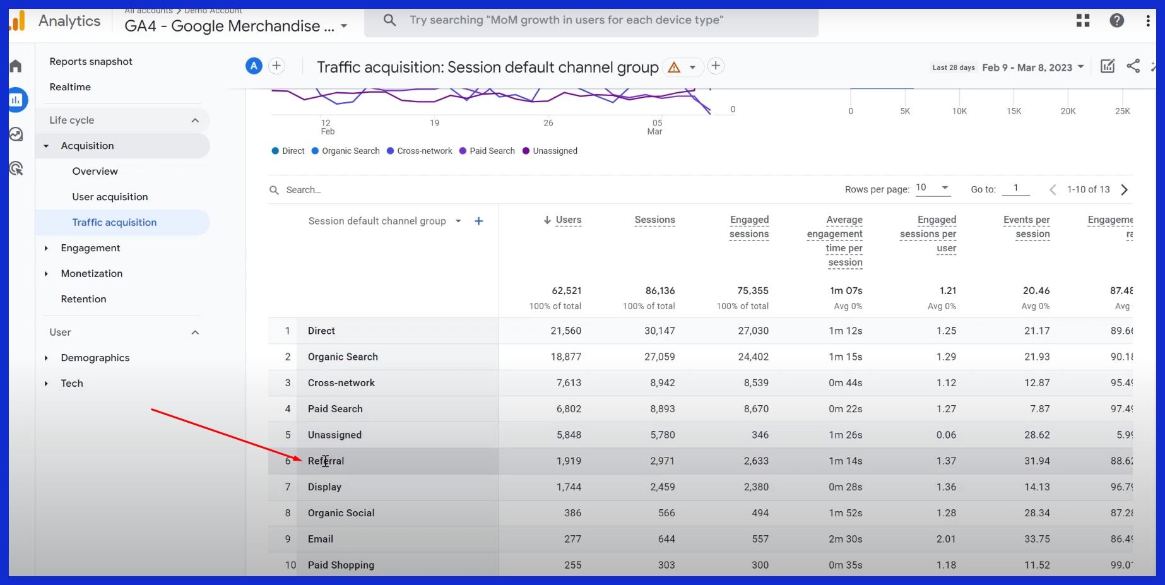Open Reports snapshot

tap(91, 61)
